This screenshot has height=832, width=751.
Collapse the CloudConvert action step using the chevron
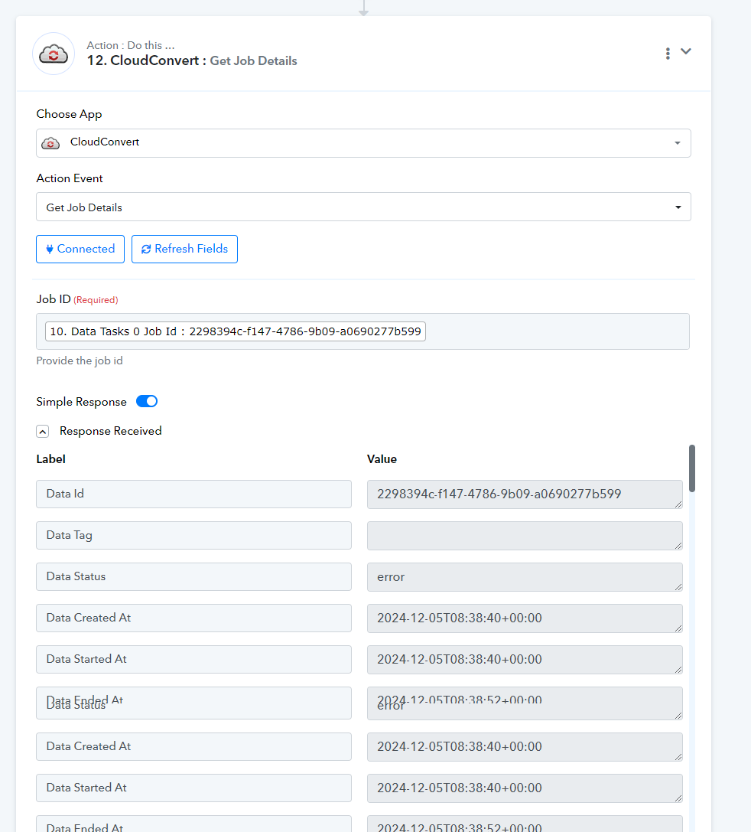686,51
